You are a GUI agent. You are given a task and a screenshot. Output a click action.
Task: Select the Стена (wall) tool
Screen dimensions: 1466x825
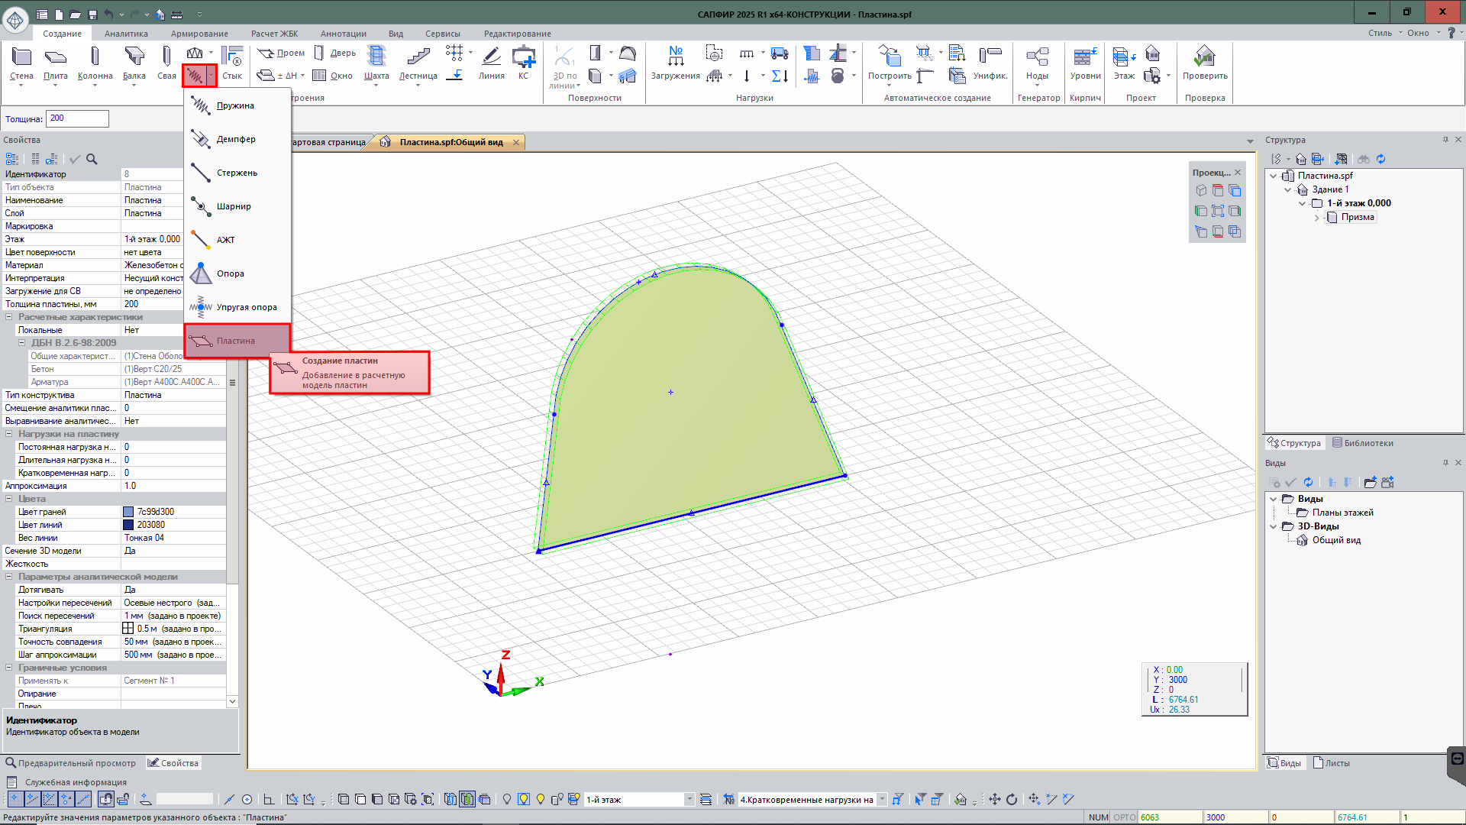[21, 58]
